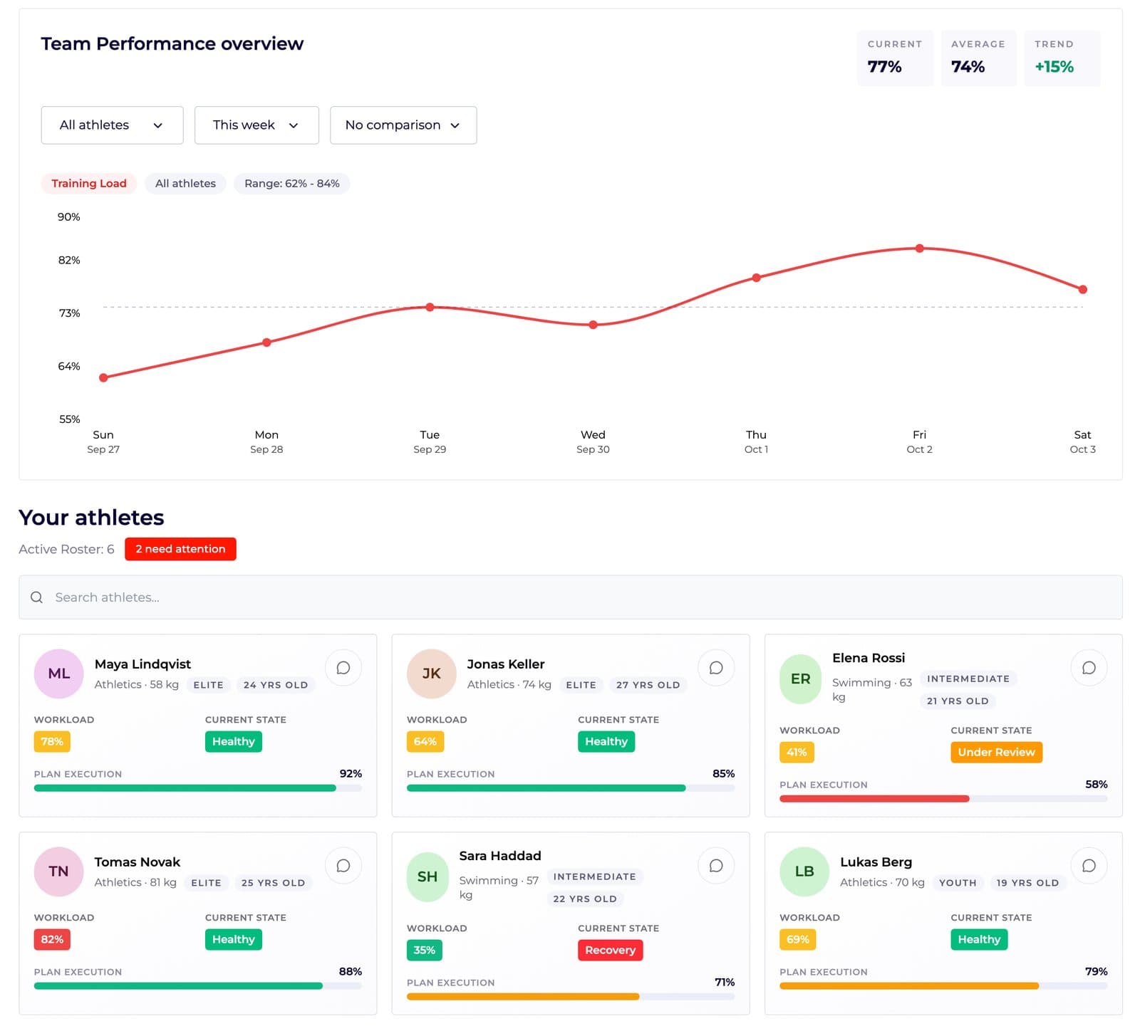Open message icon on Elena Rossi card
1140x1026 pixels.
coord(1089,668)
